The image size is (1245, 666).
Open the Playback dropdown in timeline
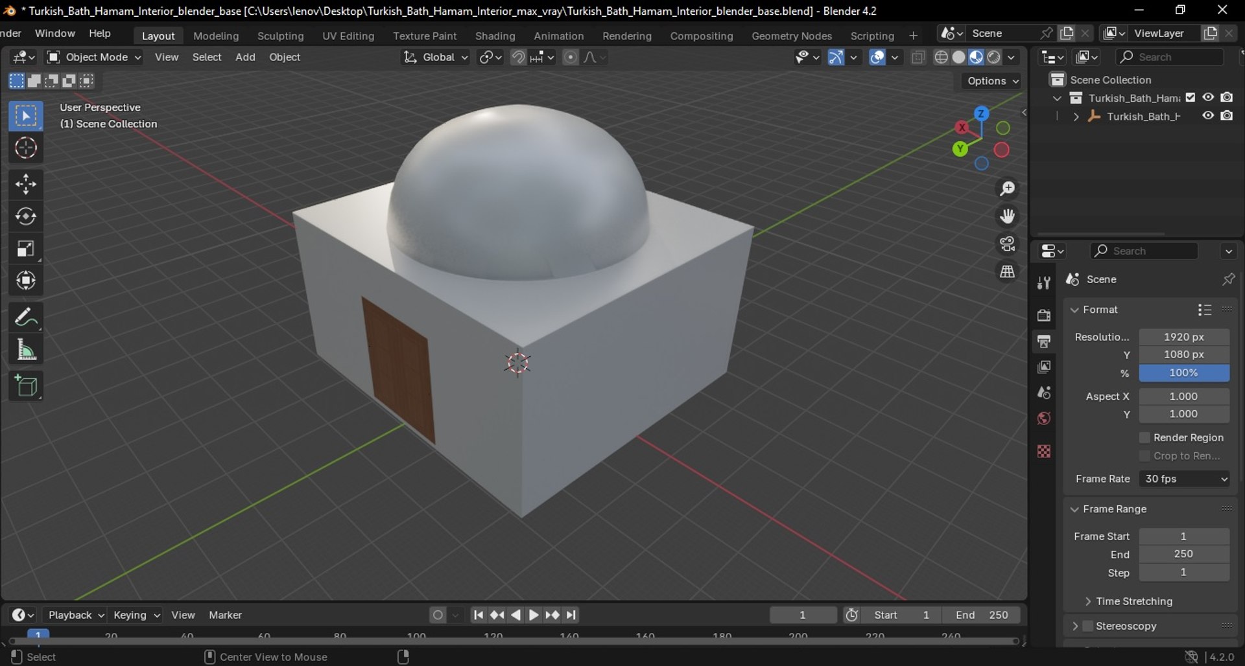tap(76, 615)
